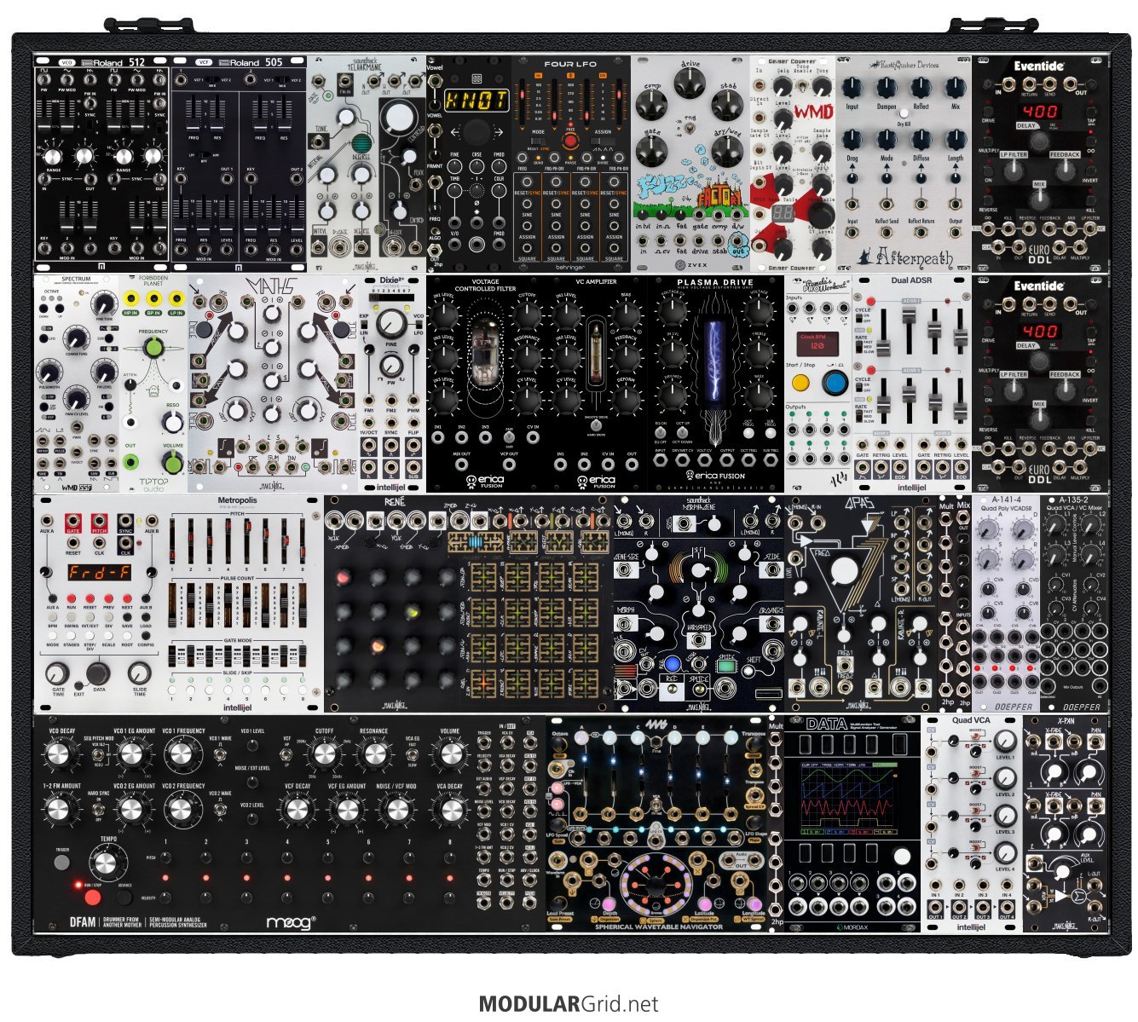Click the green VOLUME knob on Forbidden Planet

point(173,463)
